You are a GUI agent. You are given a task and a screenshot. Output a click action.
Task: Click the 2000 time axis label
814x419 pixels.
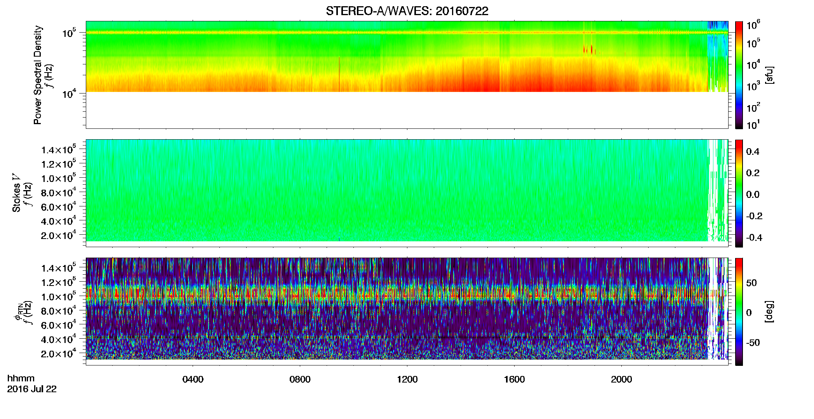[622, 379]
